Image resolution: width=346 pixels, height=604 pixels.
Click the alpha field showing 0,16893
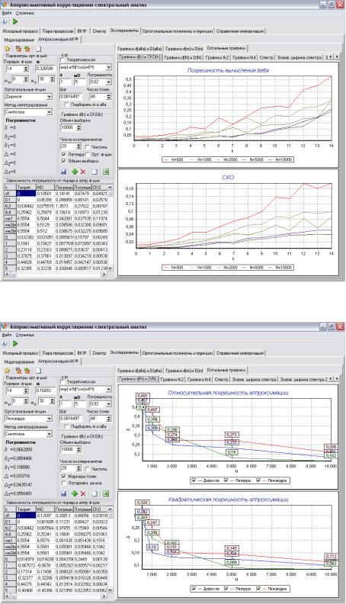coord(46,390)
